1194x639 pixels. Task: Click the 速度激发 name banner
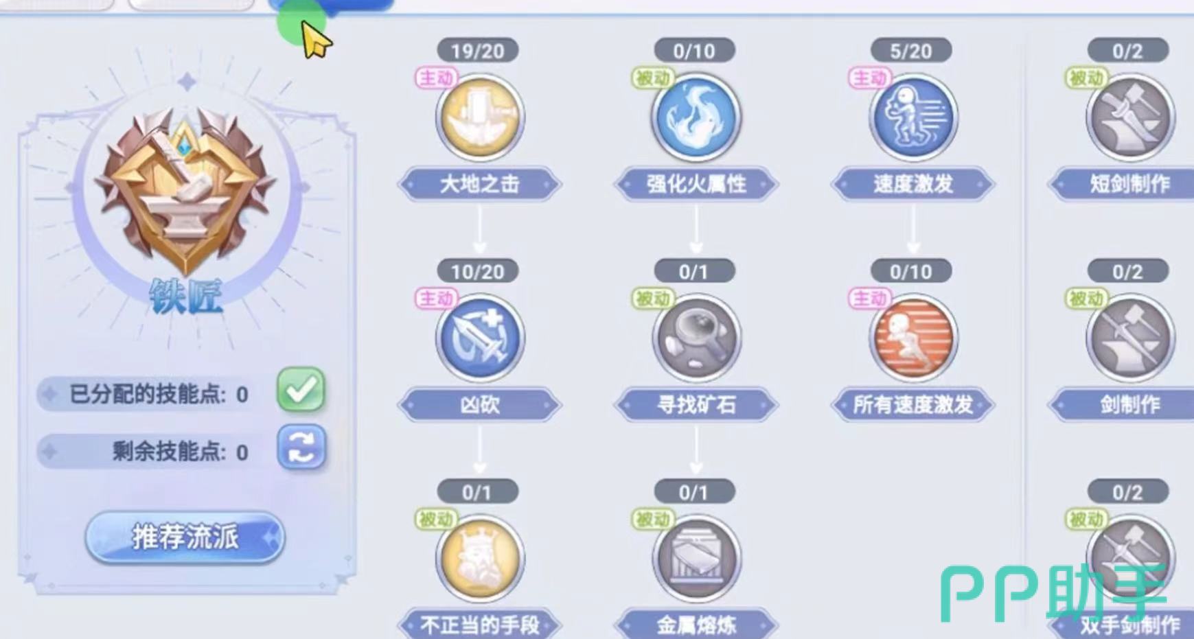pyautogui.click(x=912, y=184)
